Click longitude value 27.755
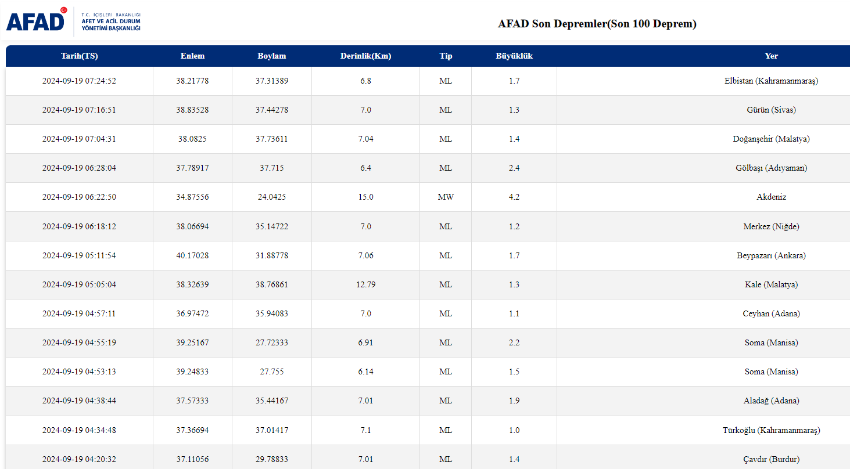This screenshot has height=469, width=850. point(272,372)
